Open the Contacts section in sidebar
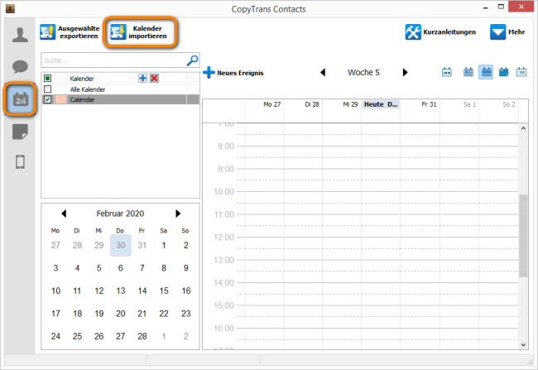The image size is (538, 370). click(x=20, y=35)
